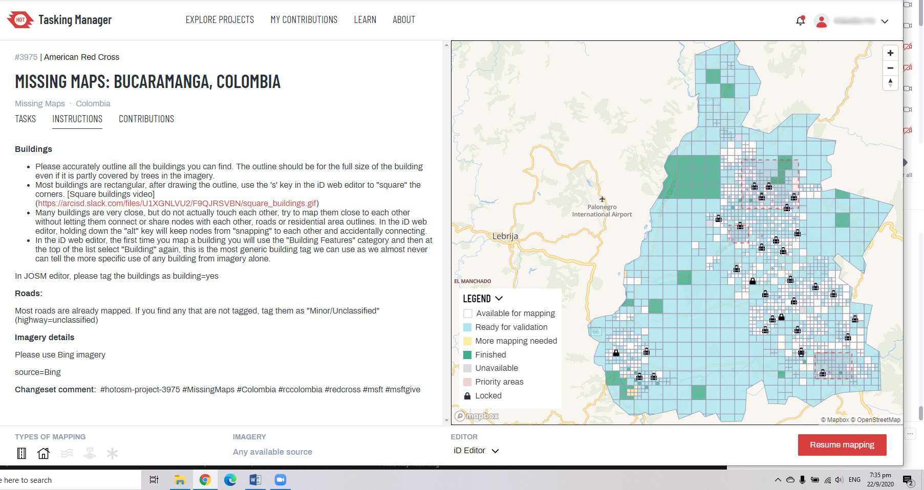Click the HOT Tasking Manager logo
Viewport: 924px width, 490px height.
click(x=59, y=20)
